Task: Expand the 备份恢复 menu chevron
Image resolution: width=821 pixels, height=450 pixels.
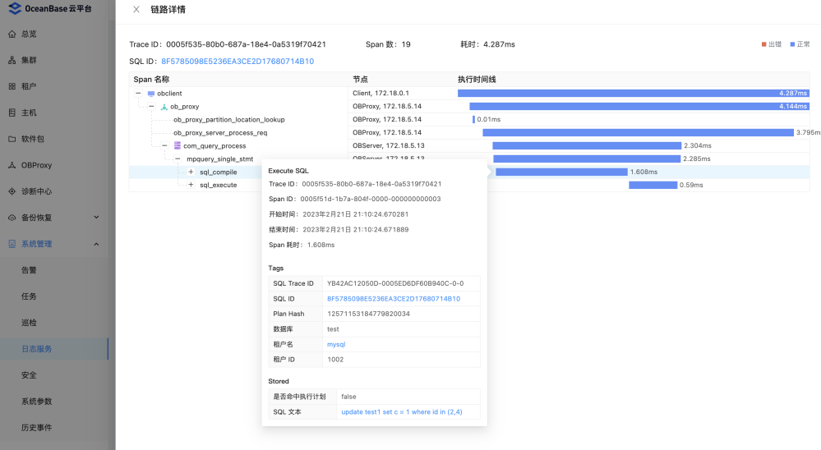Action: coord(96,217)
